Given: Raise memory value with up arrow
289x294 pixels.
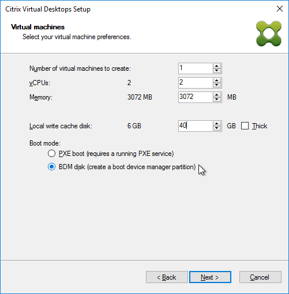Looking at the screenshot, I should coord(217,95).
